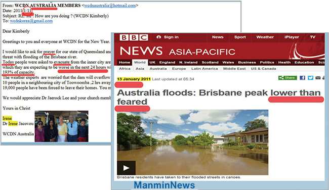
Task: Select the Australia sub-navigation link
Action: pyautogui.click(x=158, y=69)
